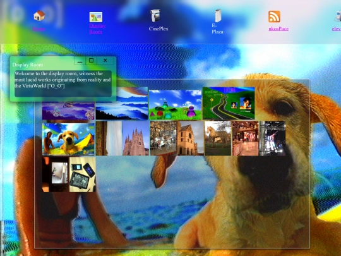Open the shopping mall interior thumbnail
Image resolution: width=341 pixels, height=256 pixels.
245,138
